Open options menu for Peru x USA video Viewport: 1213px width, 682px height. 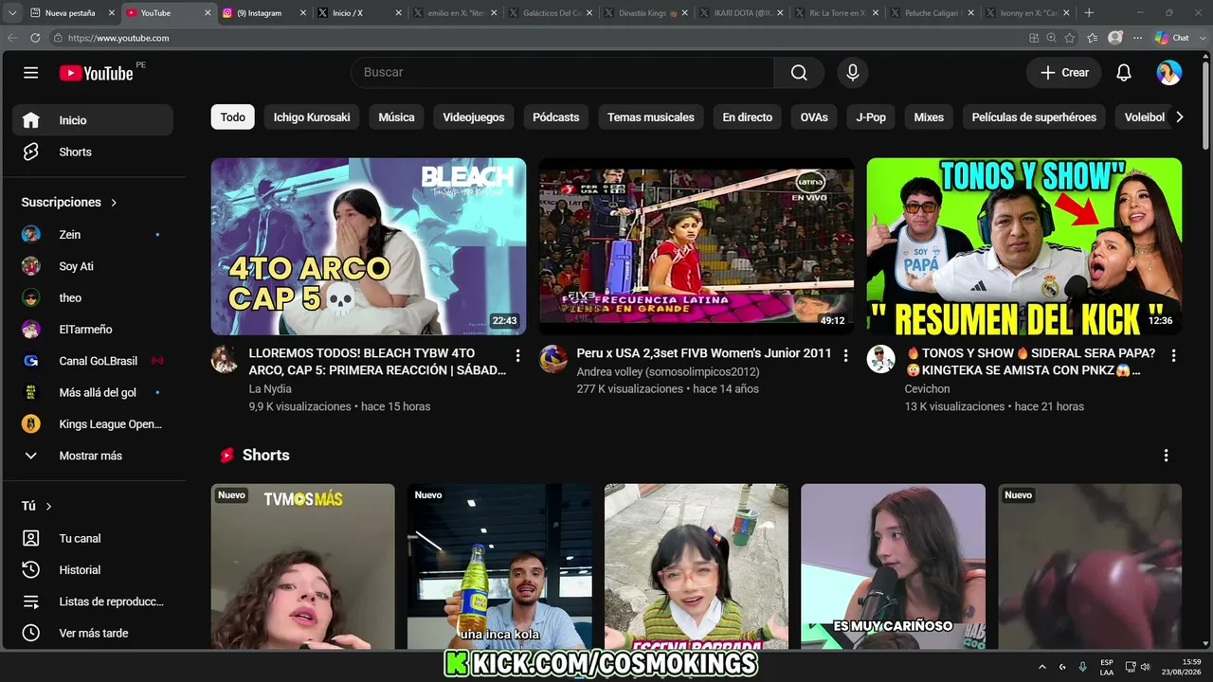pos(845,355)
